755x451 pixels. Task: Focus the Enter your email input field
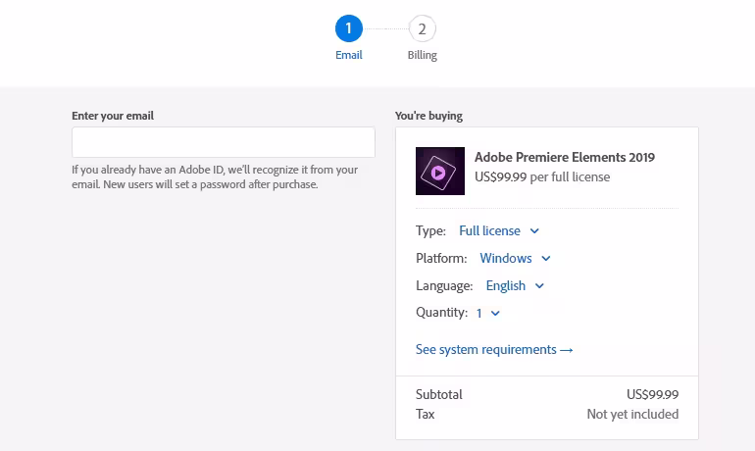tap(224, 142)
